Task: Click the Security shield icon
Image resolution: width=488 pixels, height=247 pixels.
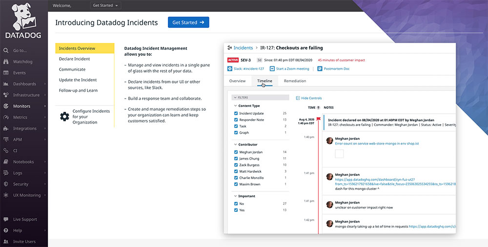Action: click(x=5, y=184)
